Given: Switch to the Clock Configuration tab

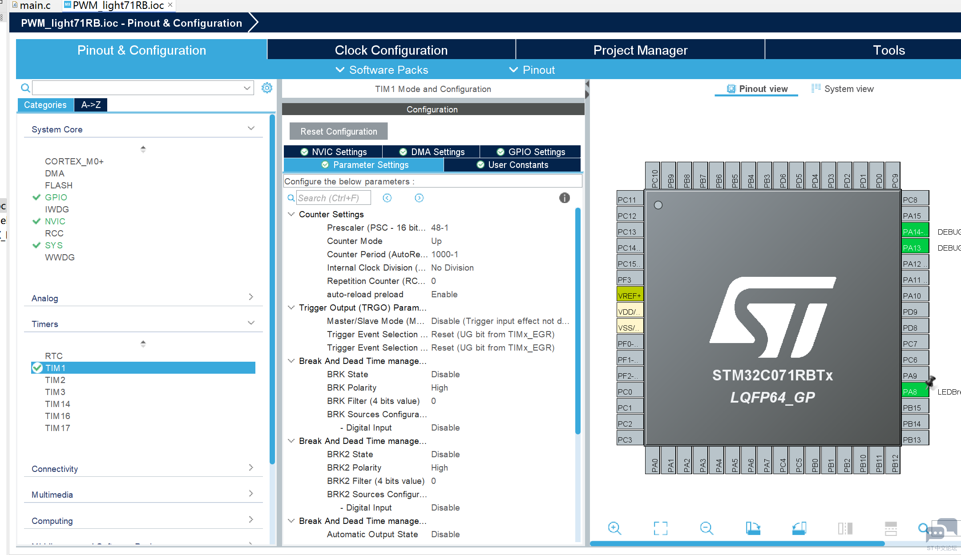Looking at the screenshot, I should (x=391, y=50).
